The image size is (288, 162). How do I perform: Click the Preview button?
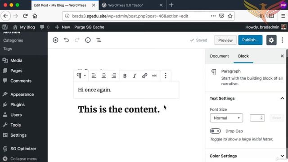click(x=225, y=40)
